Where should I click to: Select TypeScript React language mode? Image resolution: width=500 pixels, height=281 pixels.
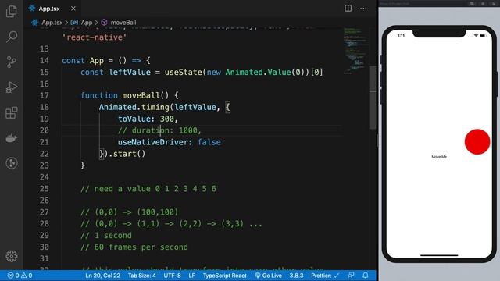click(224, 276)
